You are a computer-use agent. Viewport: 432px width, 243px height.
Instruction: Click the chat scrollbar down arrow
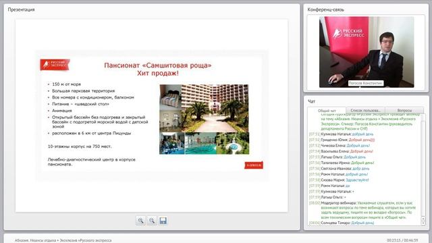(x=423, y=223)
